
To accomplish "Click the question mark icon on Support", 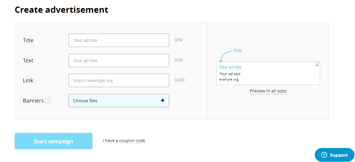I will tap(324, 155).
